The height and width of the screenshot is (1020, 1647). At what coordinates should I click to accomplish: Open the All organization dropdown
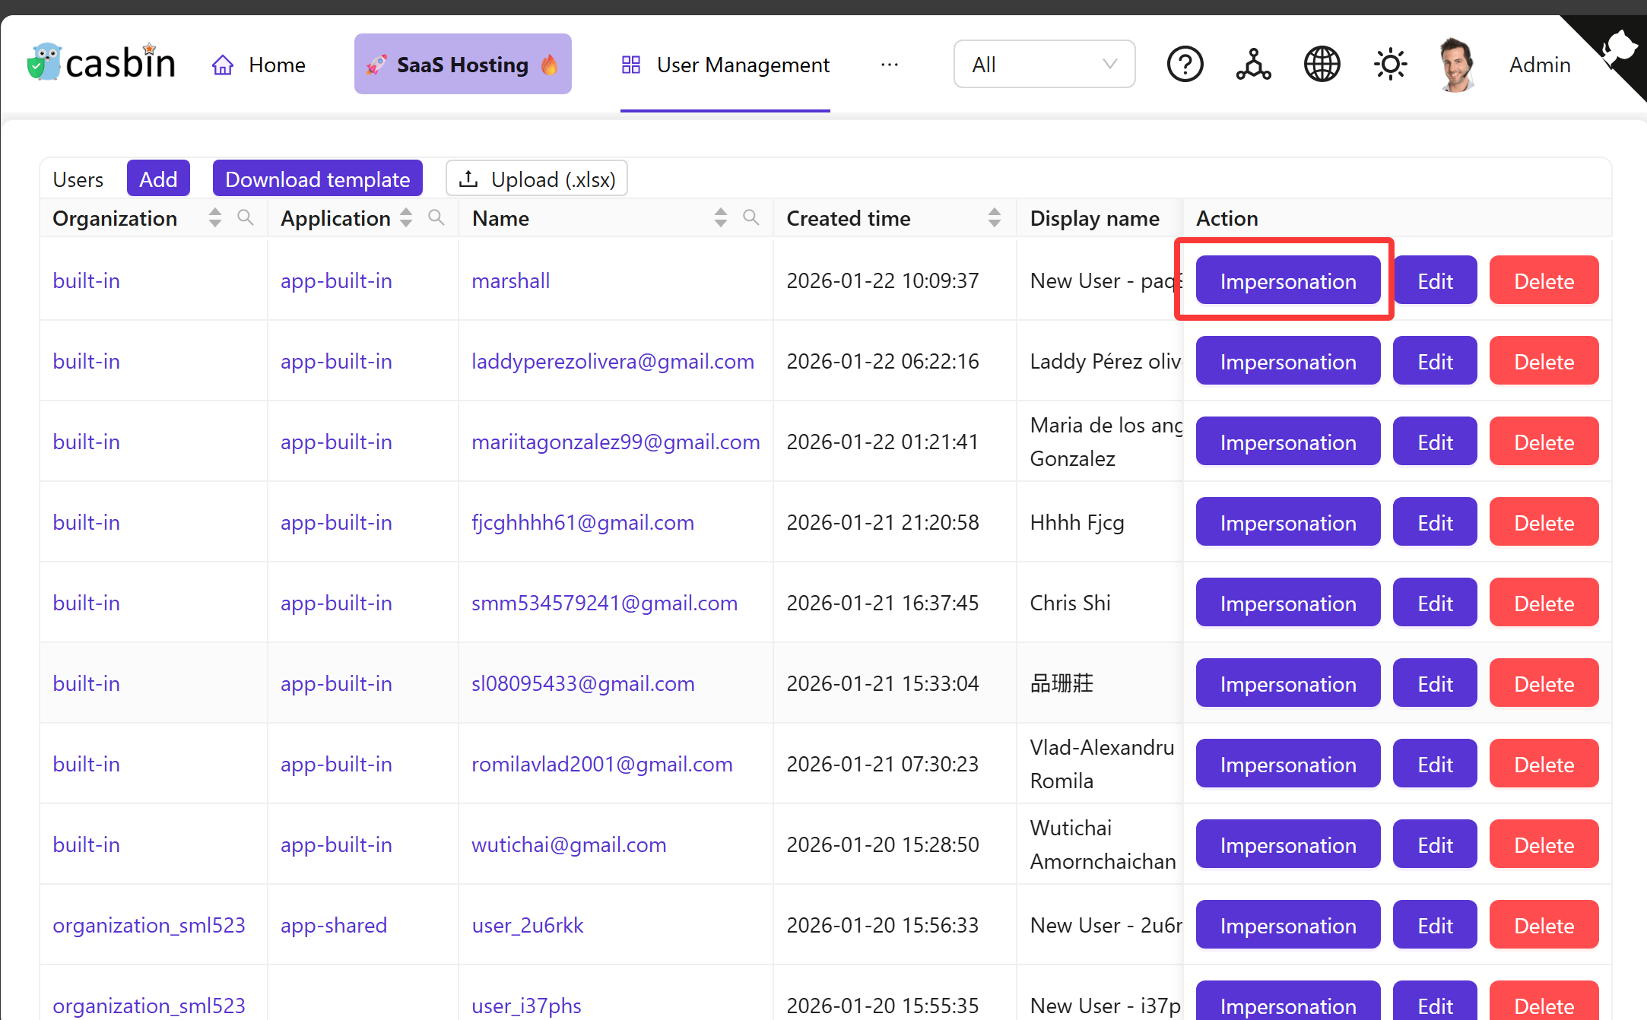[1043, 65]
